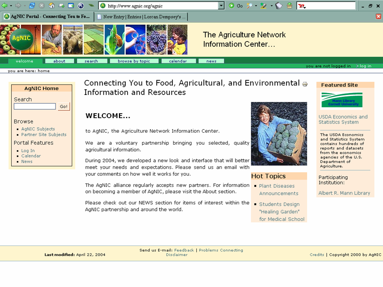Click the highlighter pen toolbar icon
The width and height of the screenshot is (383, 287).
[x=263, y=6]
